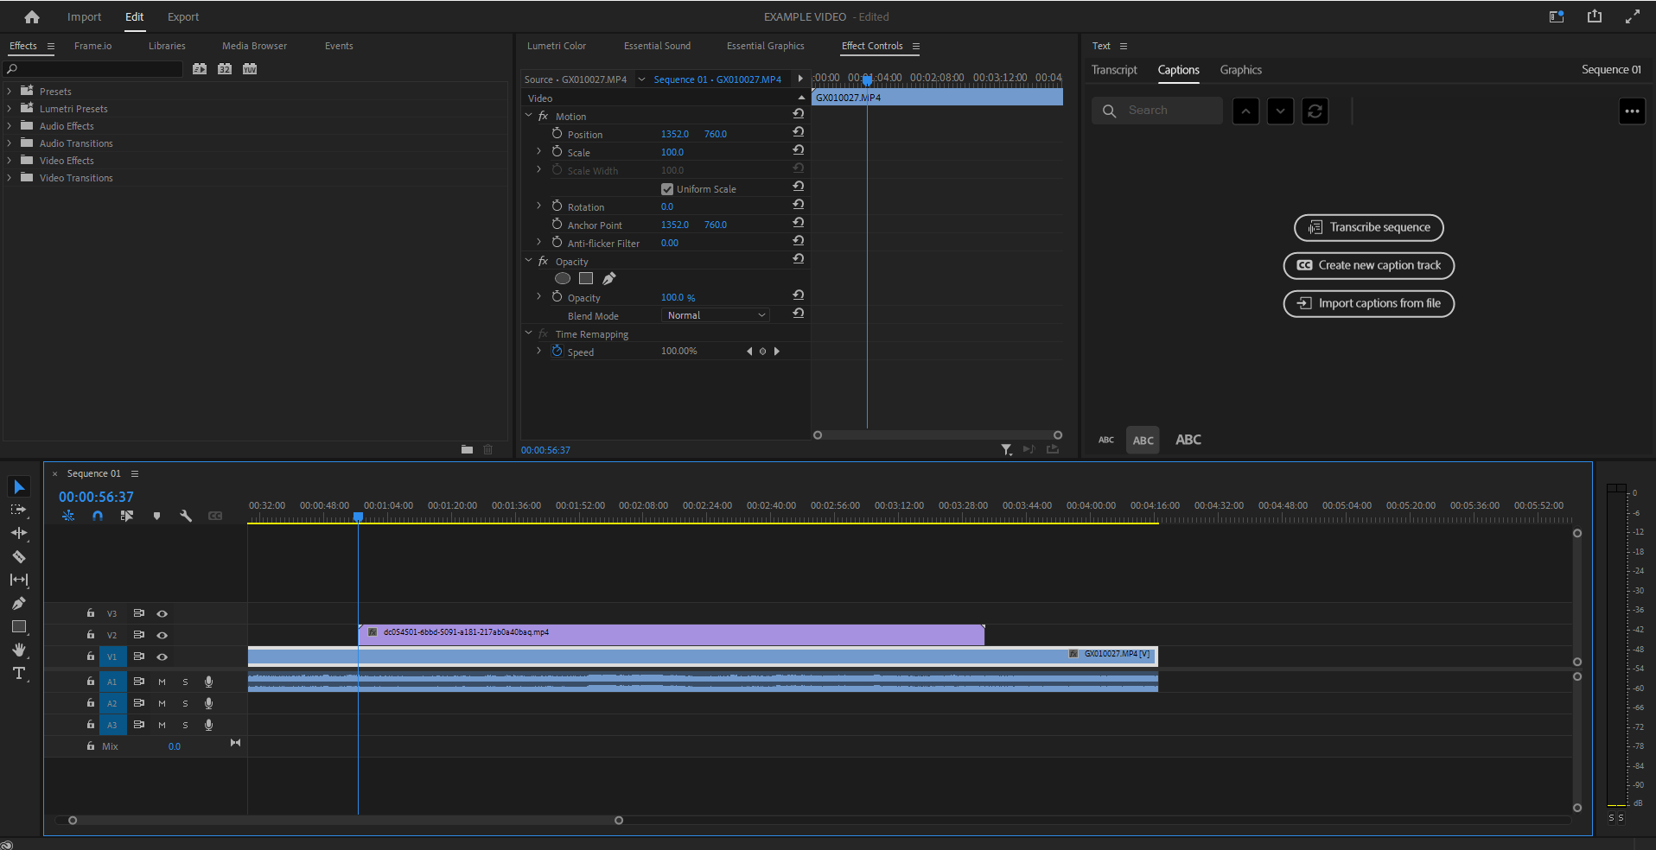Open the Essential Sound panel tab
The image size is (1656, 850).
tap(657, 46)
